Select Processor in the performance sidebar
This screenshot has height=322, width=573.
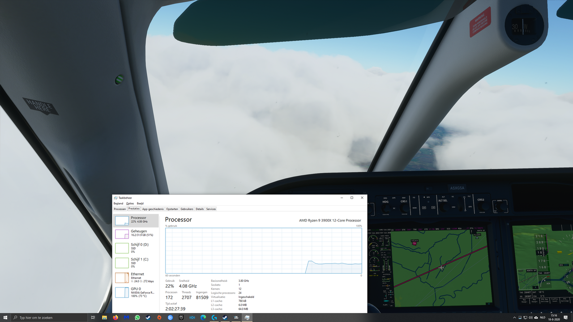(136, 220)
